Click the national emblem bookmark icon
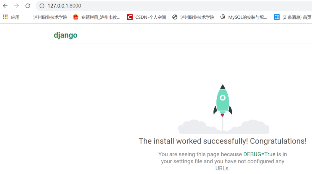Screen dimensions: 312x174 coord(75,17)
